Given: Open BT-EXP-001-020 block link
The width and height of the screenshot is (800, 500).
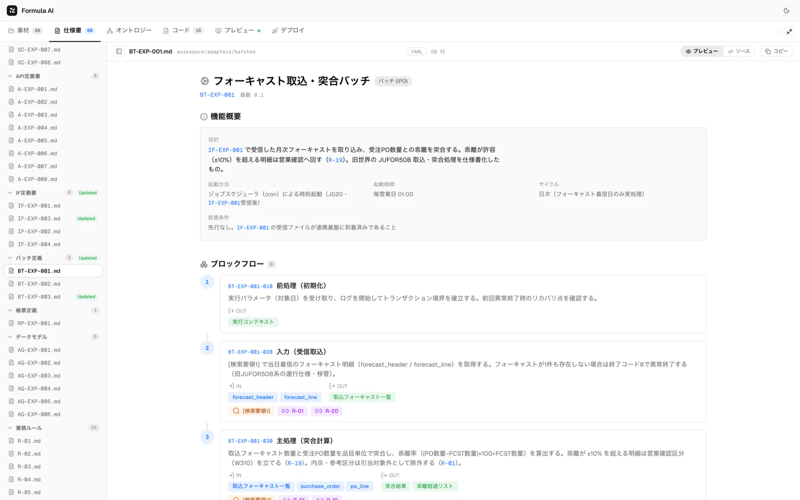Looking at the screenshot, I should pos(250,352).
